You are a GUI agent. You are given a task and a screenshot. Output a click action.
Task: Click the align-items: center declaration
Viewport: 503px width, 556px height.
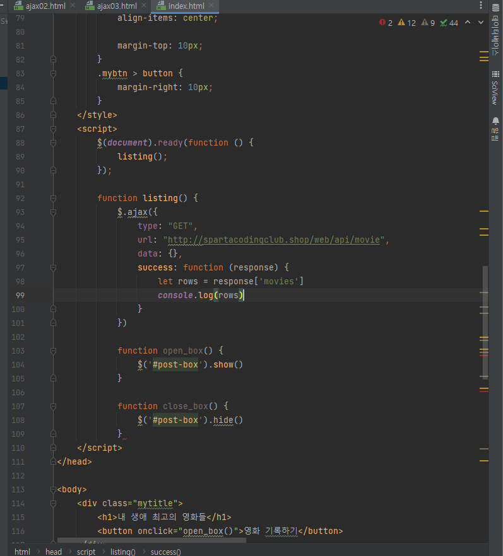click(x=167, y=18)
